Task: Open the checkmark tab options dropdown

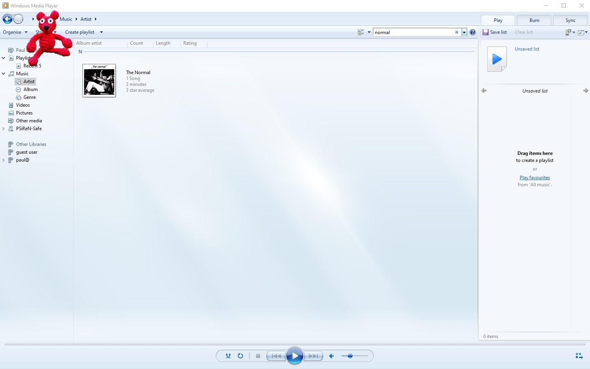Action: (x=583, y=32)
